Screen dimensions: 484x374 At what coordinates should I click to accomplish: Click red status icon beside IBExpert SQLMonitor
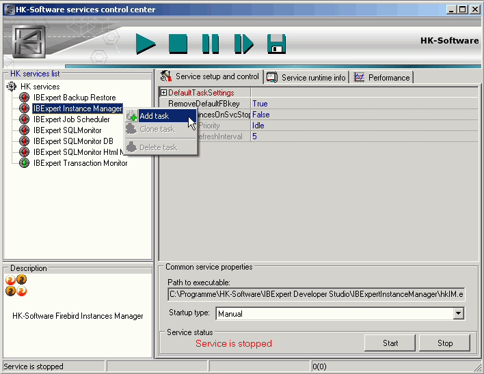24,130
